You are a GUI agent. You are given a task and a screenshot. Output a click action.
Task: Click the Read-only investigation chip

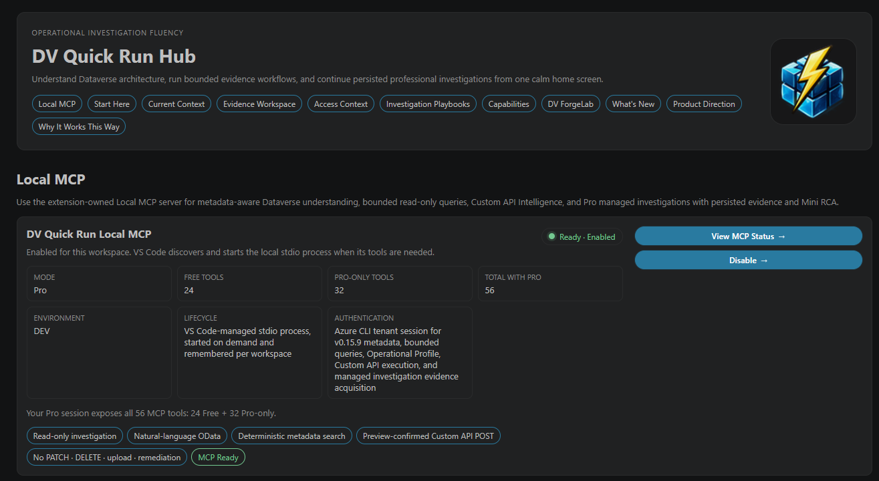point(75,436)
